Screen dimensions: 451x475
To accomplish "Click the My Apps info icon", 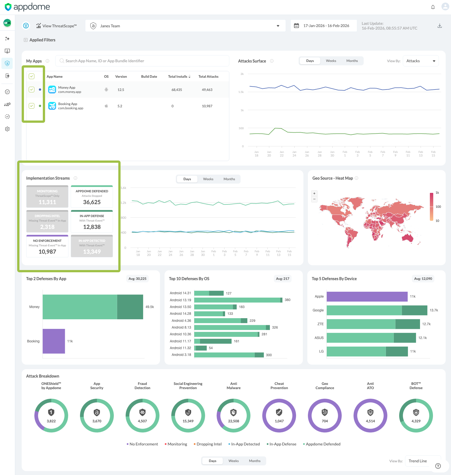I will [x=47, y=61].
